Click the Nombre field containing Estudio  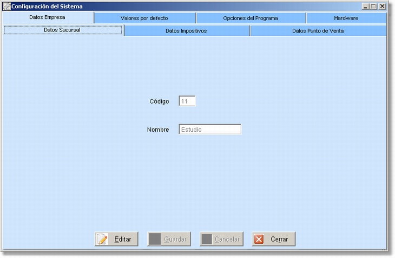209,130
